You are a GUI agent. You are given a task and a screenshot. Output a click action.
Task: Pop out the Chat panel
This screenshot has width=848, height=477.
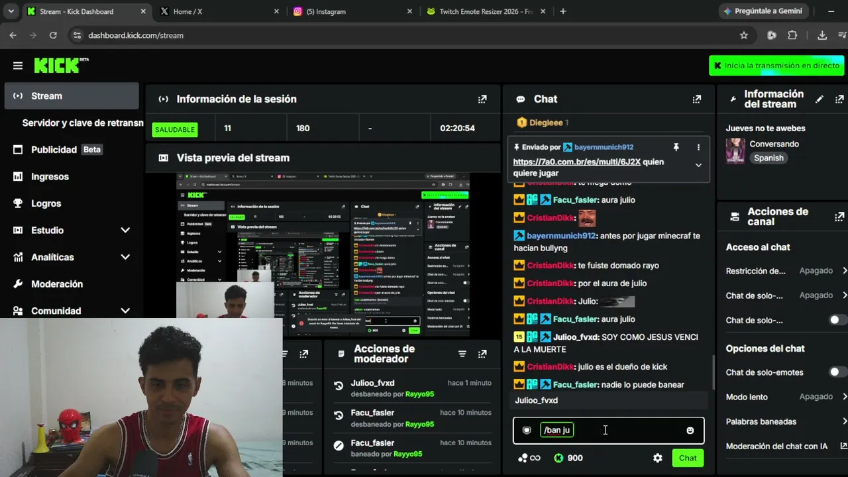point(696,99)
